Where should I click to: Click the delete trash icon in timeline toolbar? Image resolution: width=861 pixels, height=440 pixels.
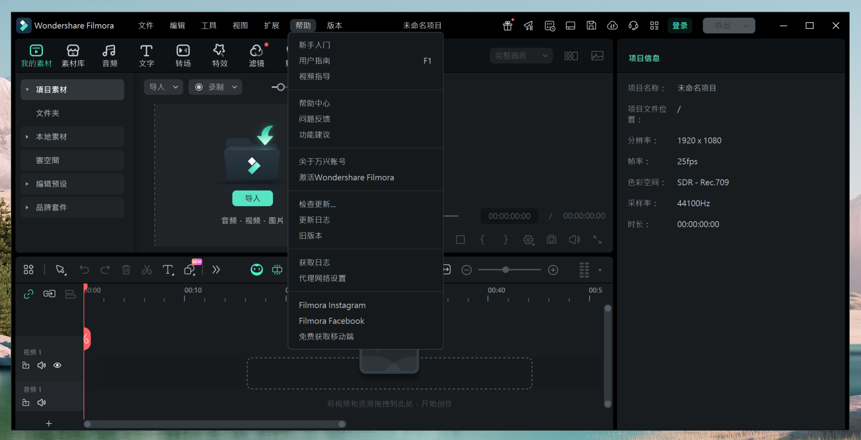click(126, 270)
